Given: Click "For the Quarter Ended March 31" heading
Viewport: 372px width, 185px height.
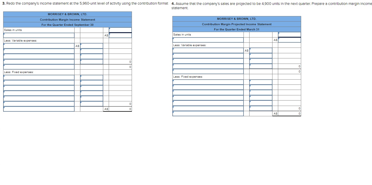Looking at the screenshot, I should pyautogui.click(x=237, y=29).
